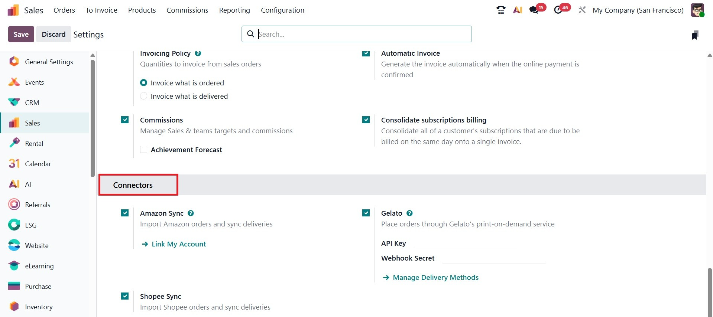Click the Save button

(x=21, y=34)
